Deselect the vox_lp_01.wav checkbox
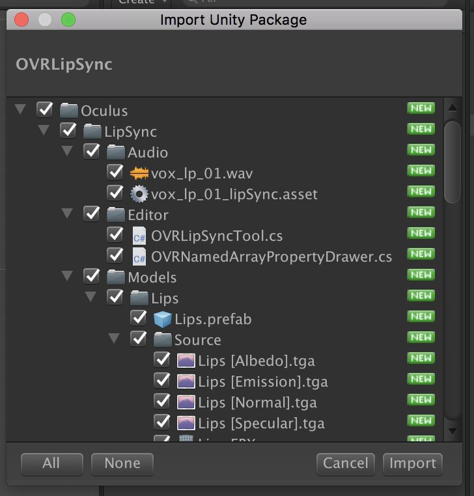Viewport: 474px width, 496px height. point(115,172)
